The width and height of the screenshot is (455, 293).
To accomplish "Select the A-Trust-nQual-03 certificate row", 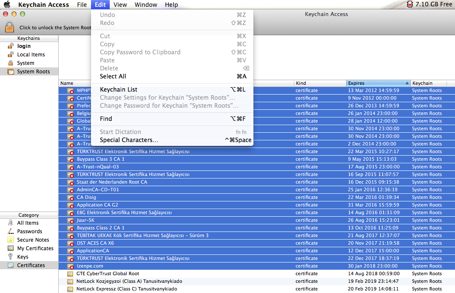I will [x=257, y=167].
